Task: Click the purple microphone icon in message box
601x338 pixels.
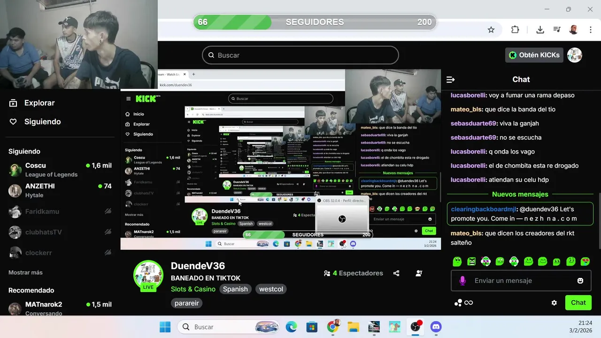Action: click(x=462, y=281)
